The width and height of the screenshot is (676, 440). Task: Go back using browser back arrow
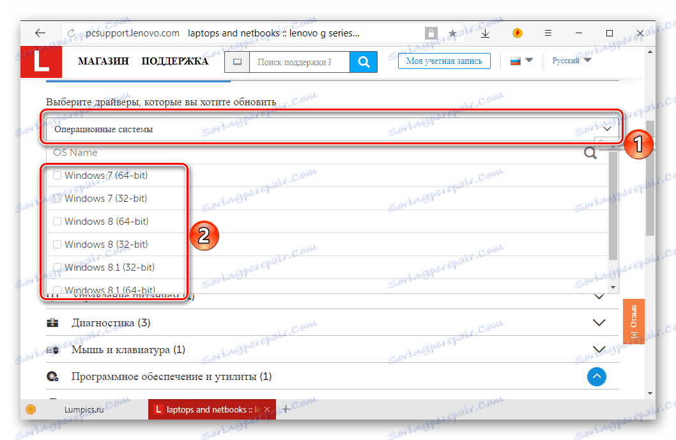(40, 33)
